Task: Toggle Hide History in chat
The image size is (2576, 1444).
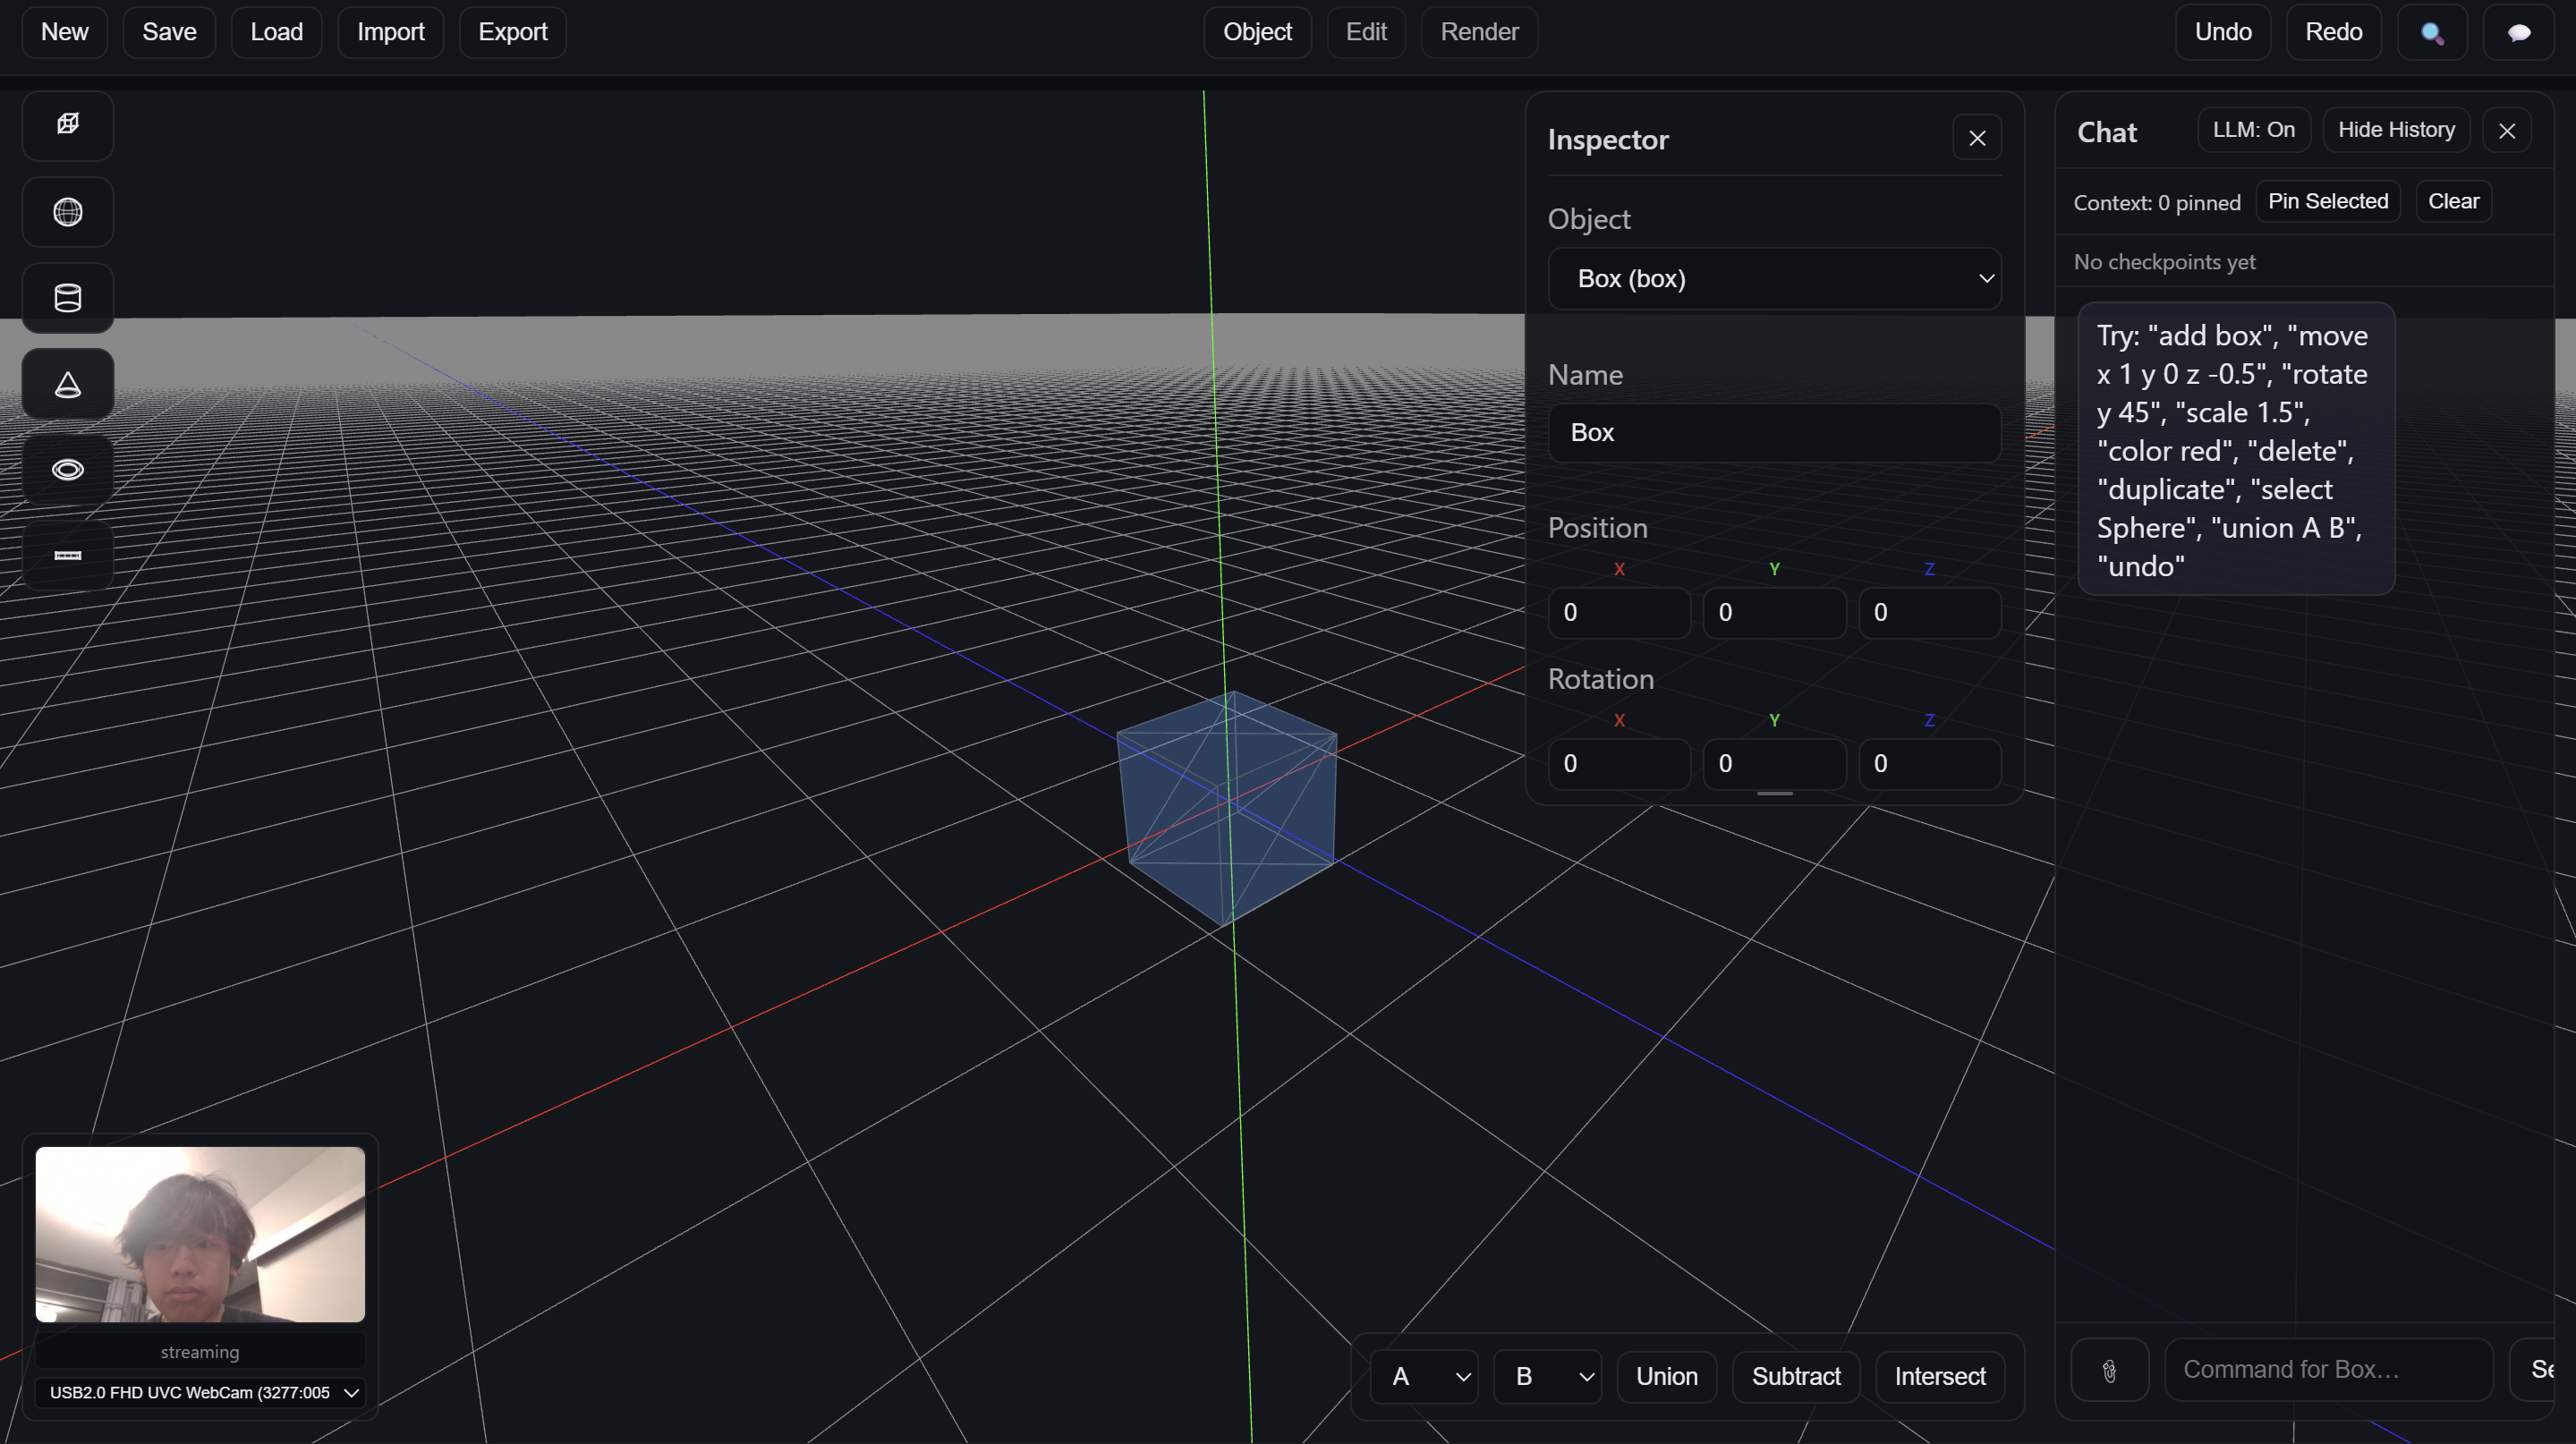Action: tap(2395, 130)
